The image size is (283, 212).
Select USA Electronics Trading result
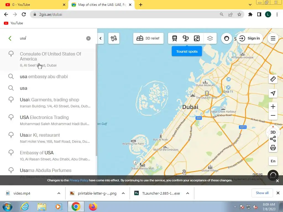point(48,120)
